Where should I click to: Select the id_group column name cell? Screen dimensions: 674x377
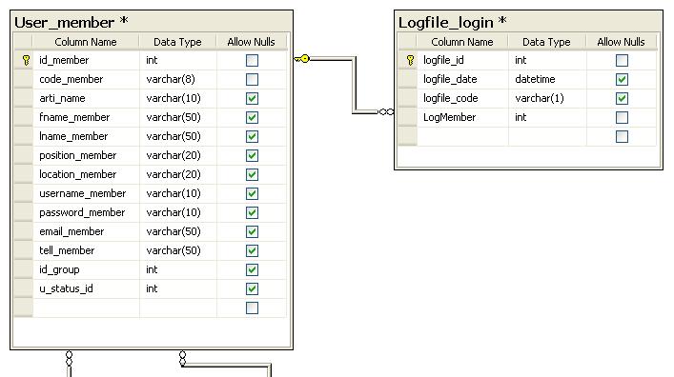[x=86, y=269]
